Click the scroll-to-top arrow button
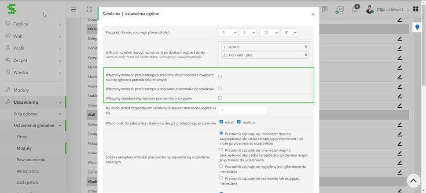 pos(414,181)
